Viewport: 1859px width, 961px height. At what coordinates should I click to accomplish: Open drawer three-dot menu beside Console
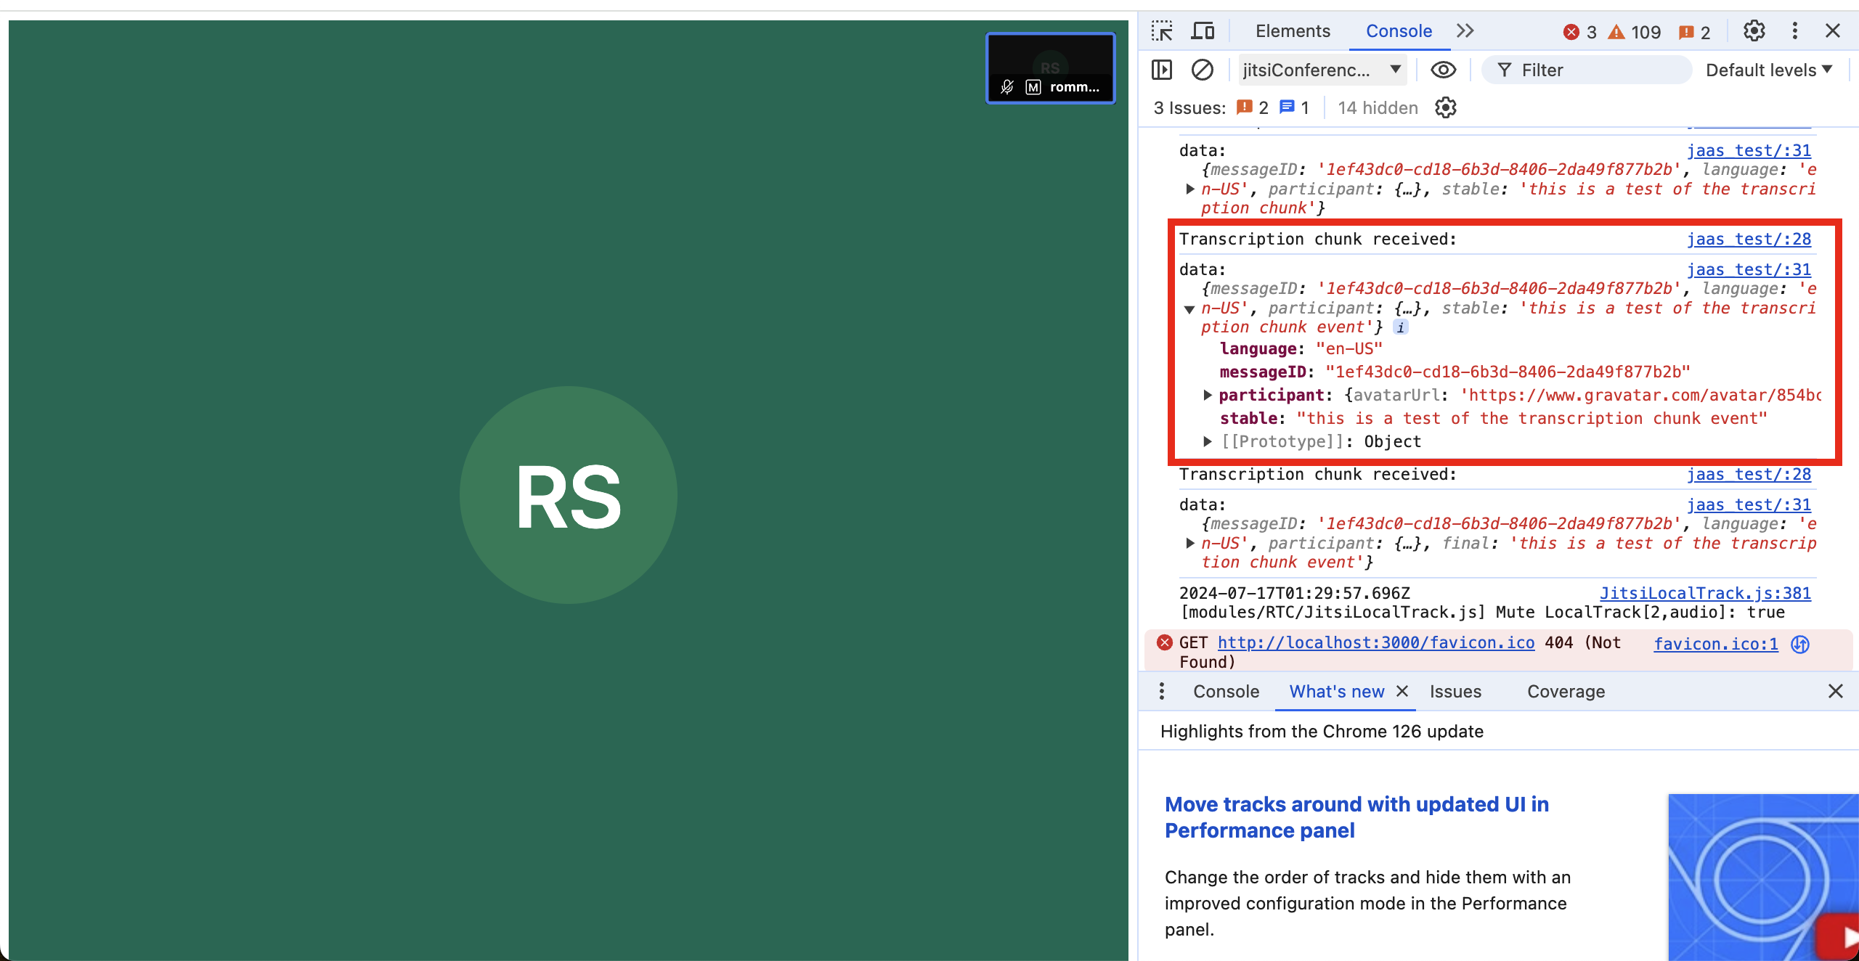click(1162, 692)
